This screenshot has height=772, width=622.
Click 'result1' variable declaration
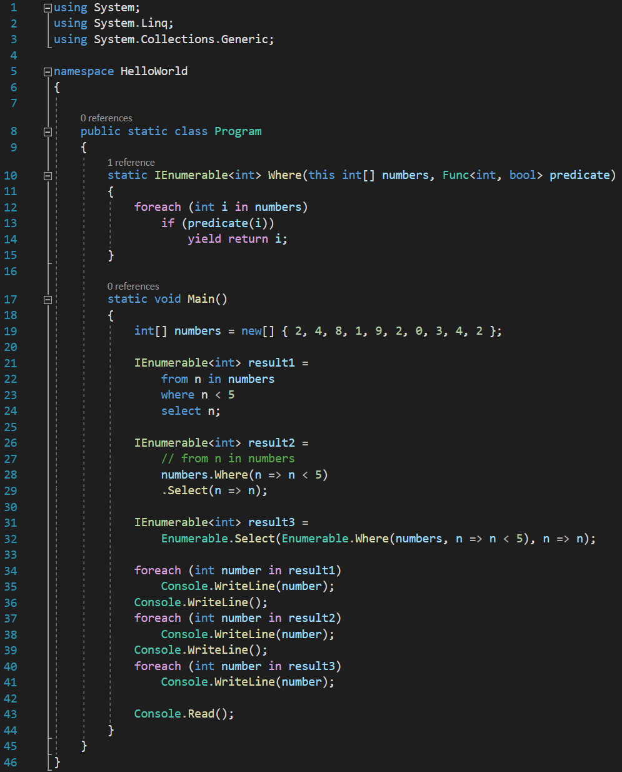(x=271, y=363)
